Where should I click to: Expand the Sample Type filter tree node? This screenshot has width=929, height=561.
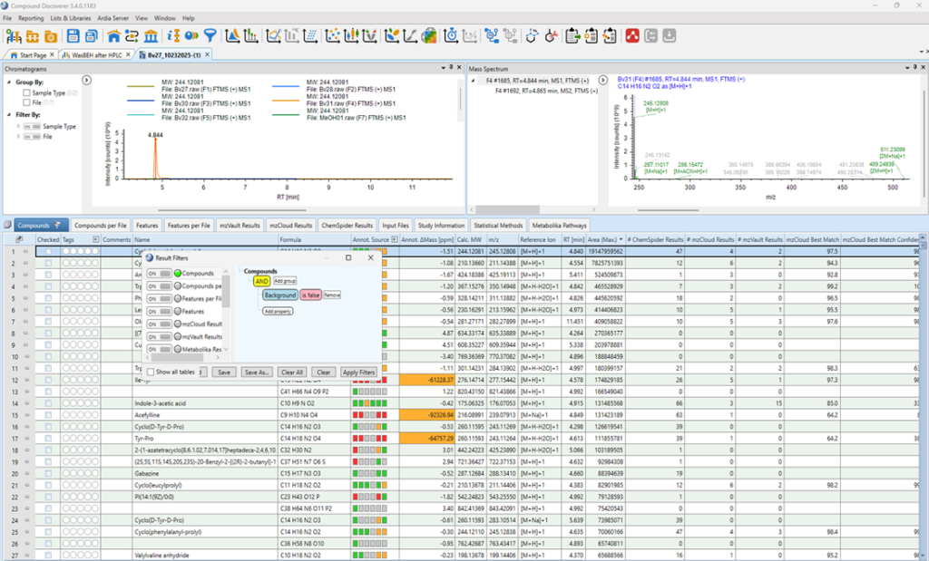point(18,127)
